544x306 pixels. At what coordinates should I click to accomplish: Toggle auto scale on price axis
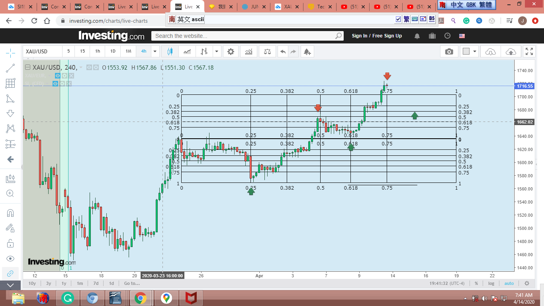click(509, 283)
